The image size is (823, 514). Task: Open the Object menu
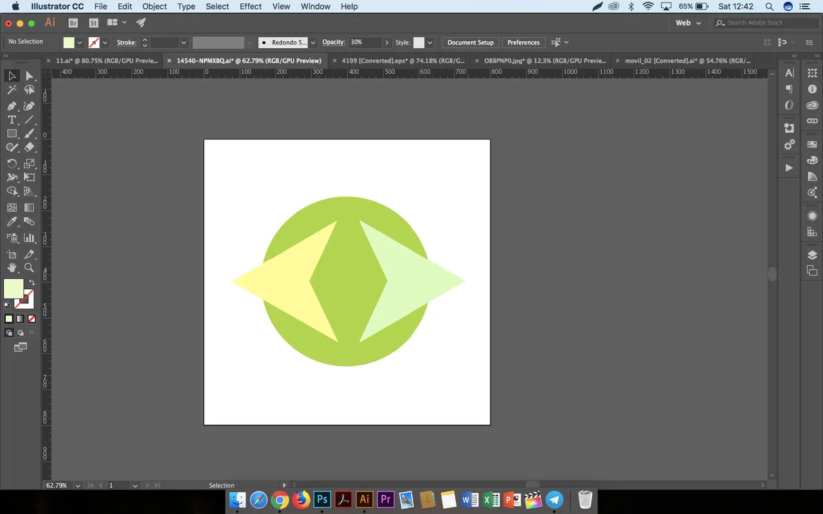click(x=154, y=6)
